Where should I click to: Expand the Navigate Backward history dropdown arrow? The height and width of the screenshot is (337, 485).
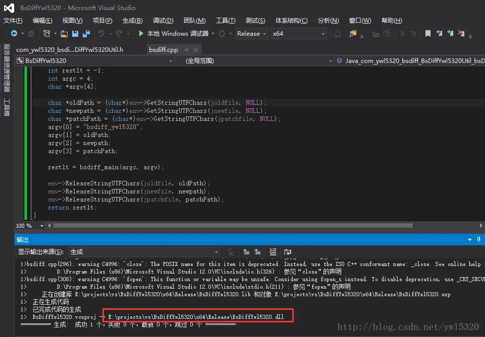click(23, 34)
